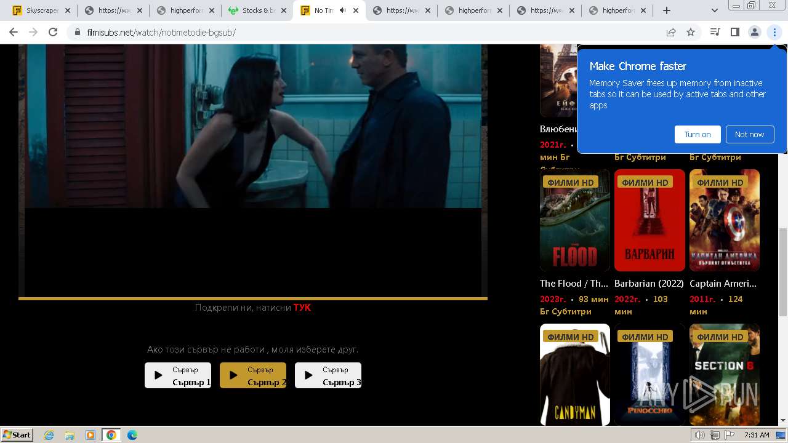Image resolution: width=788 pixels, height=443 pixels.
Task: Open Chrome profile avatar menu
Action: 754,32
